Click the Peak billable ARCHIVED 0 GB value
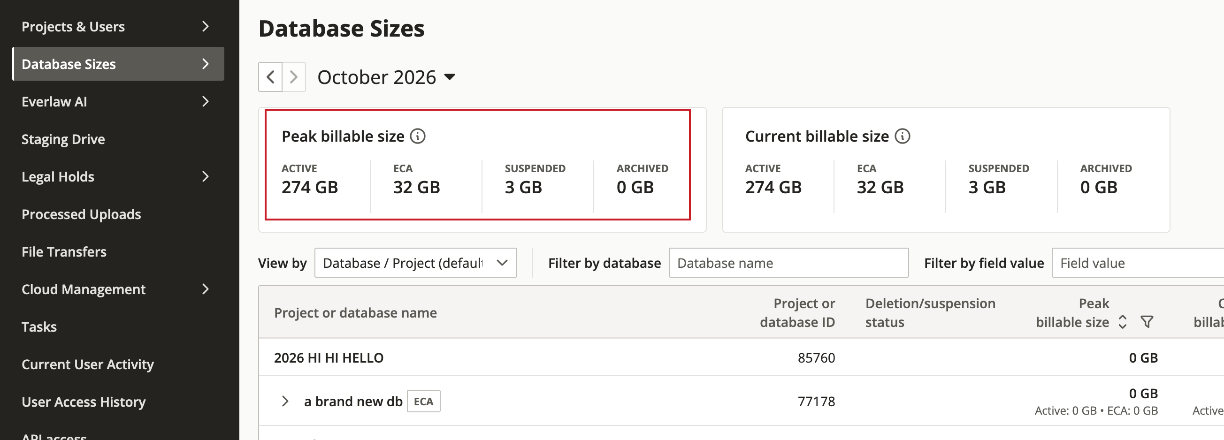The height and width of the screenshot is (440, 1224). tap(635, 187)
